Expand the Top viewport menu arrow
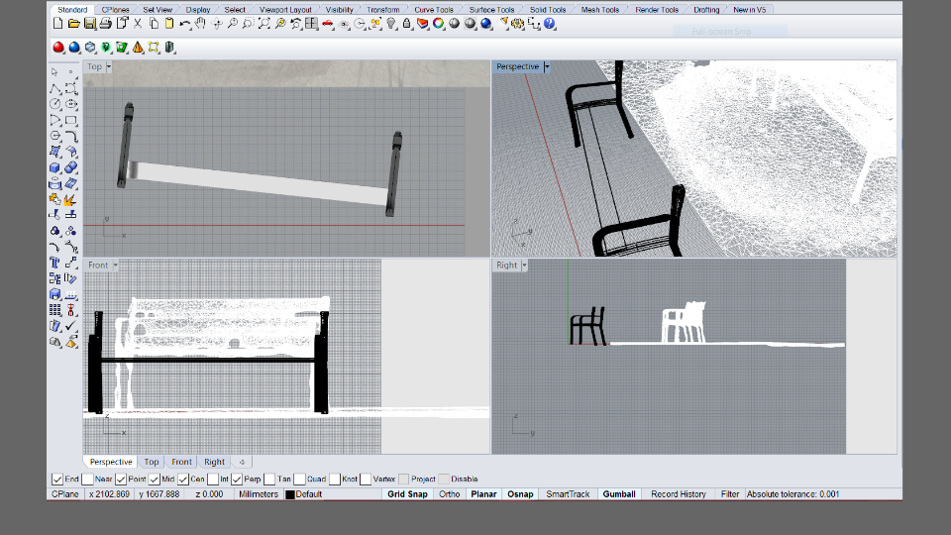951x535 pixels. (108, 66)
